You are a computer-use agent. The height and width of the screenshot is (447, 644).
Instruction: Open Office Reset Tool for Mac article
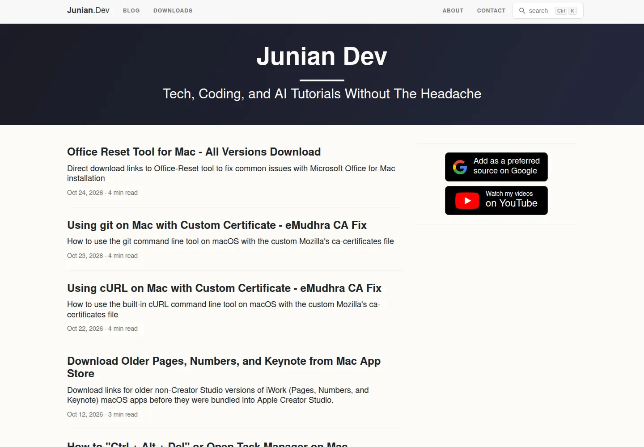[194, 152]
